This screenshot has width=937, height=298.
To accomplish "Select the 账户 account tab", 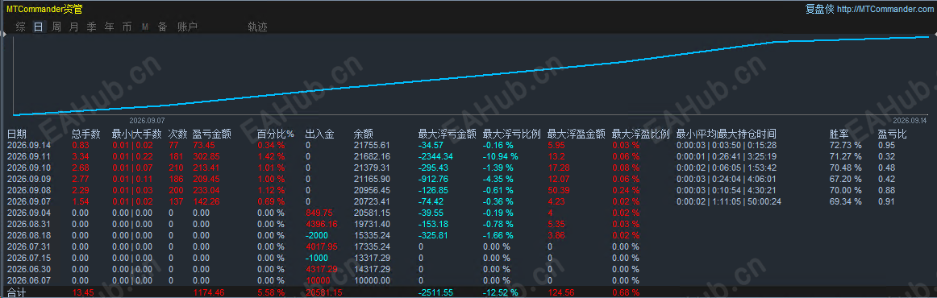I will click(x=188, y=27).
